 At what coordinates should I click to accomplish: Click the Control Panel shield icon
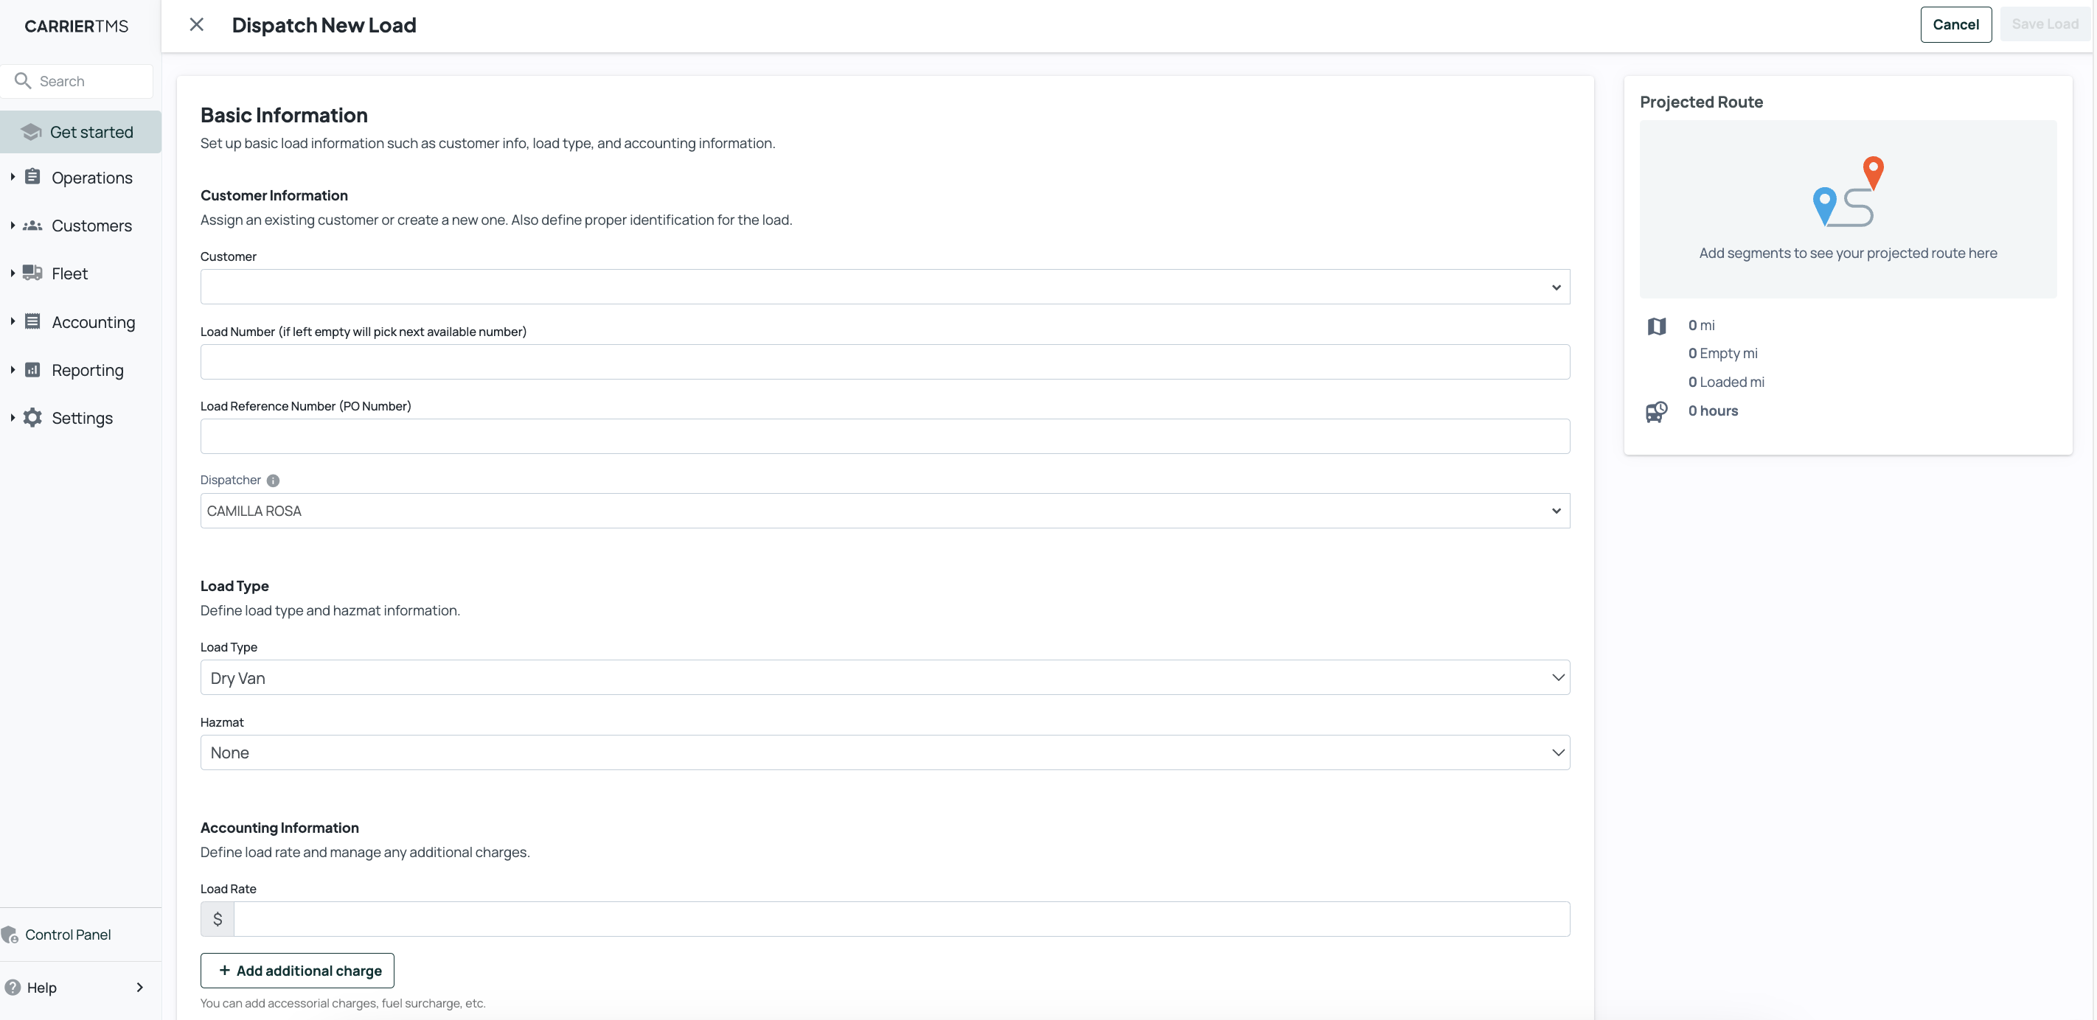(10, 935)
